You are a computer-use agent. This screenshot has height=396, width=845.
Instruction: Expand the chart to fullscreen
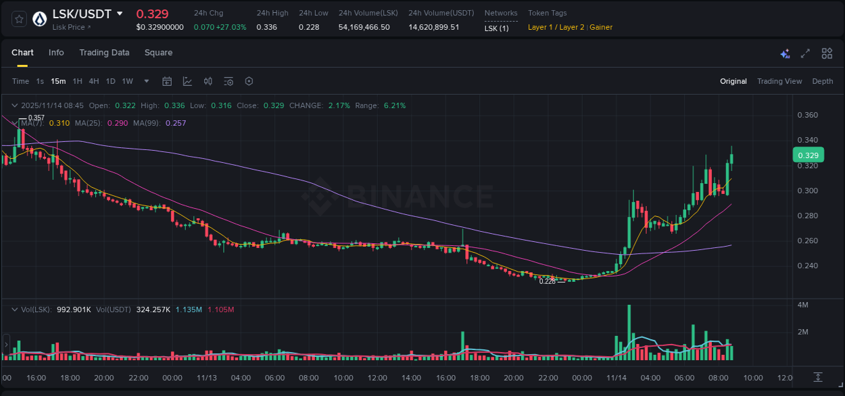[804, 53]
